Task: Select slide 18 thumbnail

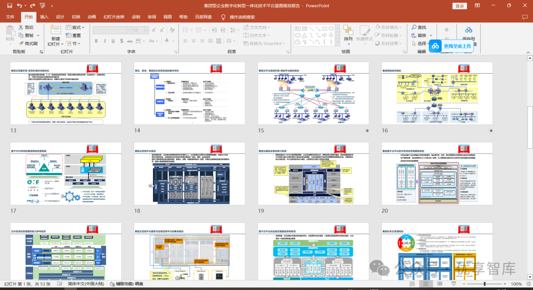Action: [190, 173]
